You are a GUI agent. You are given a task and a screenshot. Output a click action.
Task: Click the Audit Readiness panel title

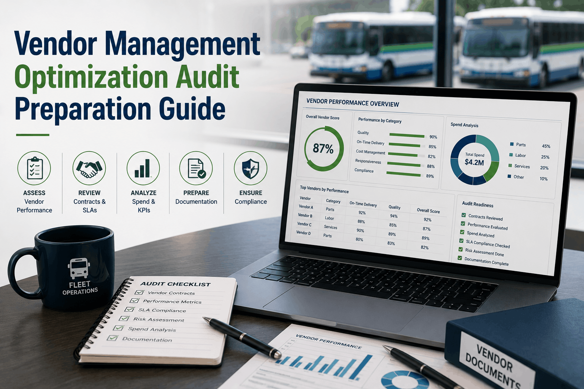pyautogui.click(x=478, y=205)
